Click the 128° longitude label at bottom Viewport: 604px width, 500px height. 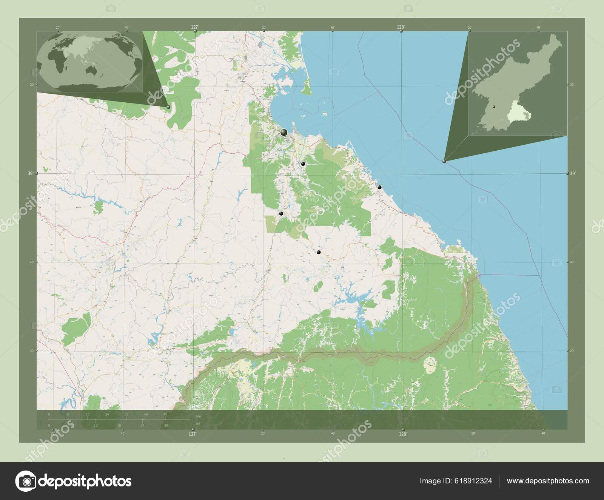click(402, 434)
